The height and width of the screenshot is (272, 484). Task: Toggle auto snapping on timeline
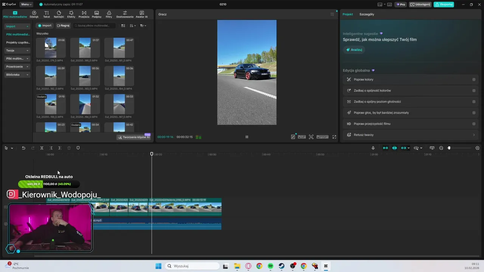(394, 148)
